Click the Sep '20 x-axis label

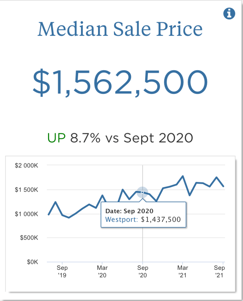pyautogui.click(x=143, y=272)
